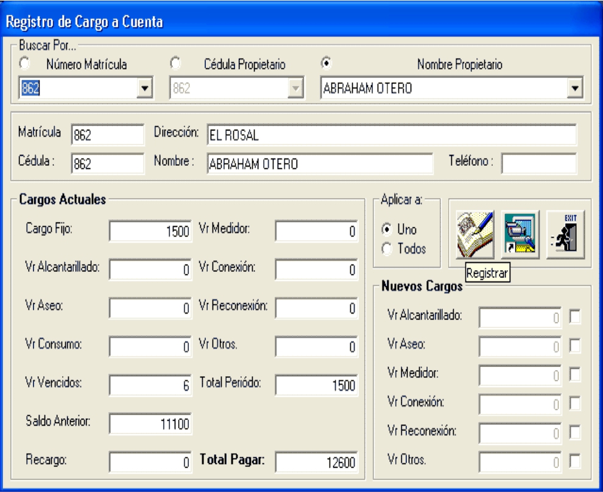Select the Nombre Propietario radio button
603x492 pixels.
(326, 63)
